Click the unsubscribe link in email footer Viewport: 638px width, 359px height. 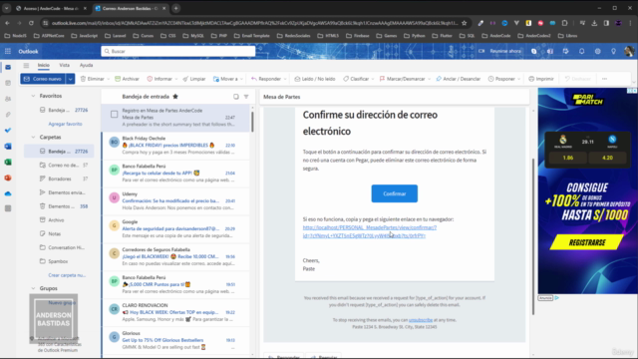pos(421,320)
